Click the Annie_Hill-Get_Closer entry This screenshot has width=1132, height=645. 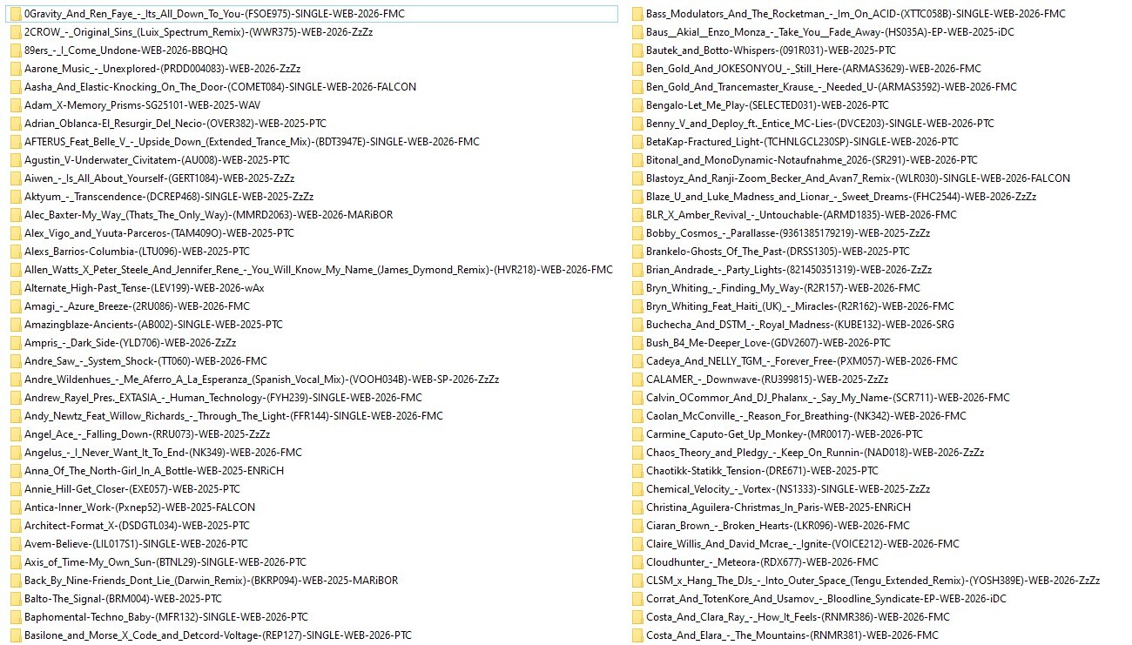(132, 489)
